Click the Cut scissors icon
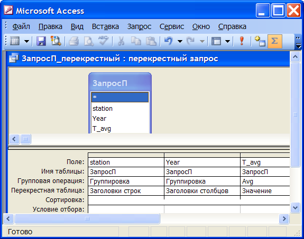The width and height of the screenshot is (304, 239). coord(121,41)
